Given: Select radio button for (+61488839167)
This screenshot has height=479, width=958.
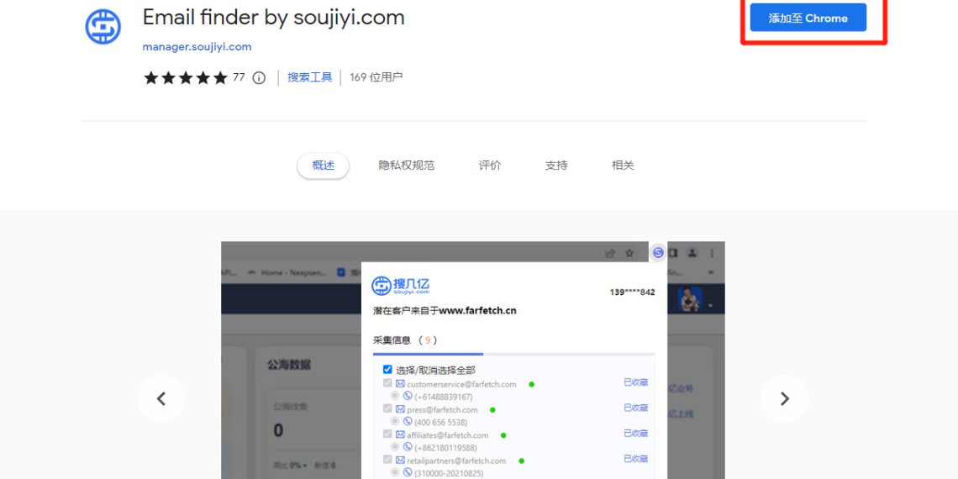Looking at the screenshot, I should pos(395,396).
